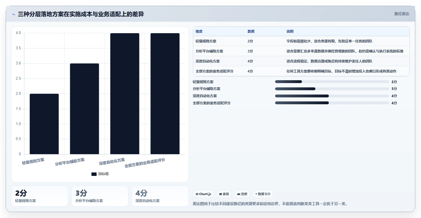Click progress label 轻量规则方案

pyautogui.click(x=203, y=82)
